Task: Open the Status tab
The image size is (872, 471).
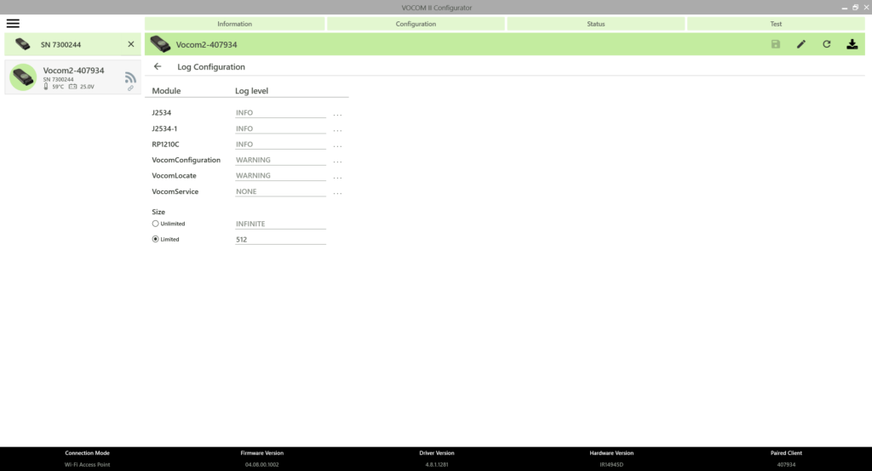Action: point(595,24)
